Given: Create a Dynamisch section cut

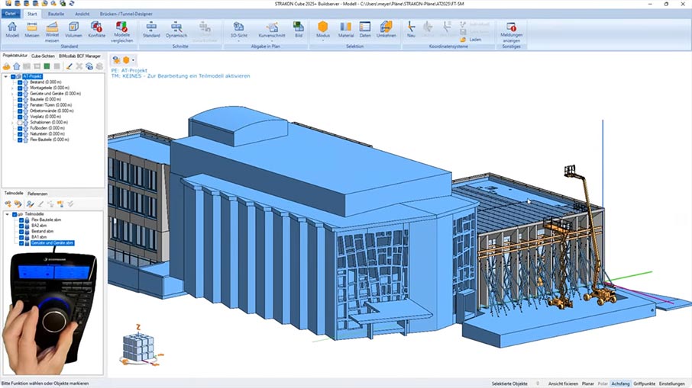Looking at the screenshot, I should click(176, 29).
